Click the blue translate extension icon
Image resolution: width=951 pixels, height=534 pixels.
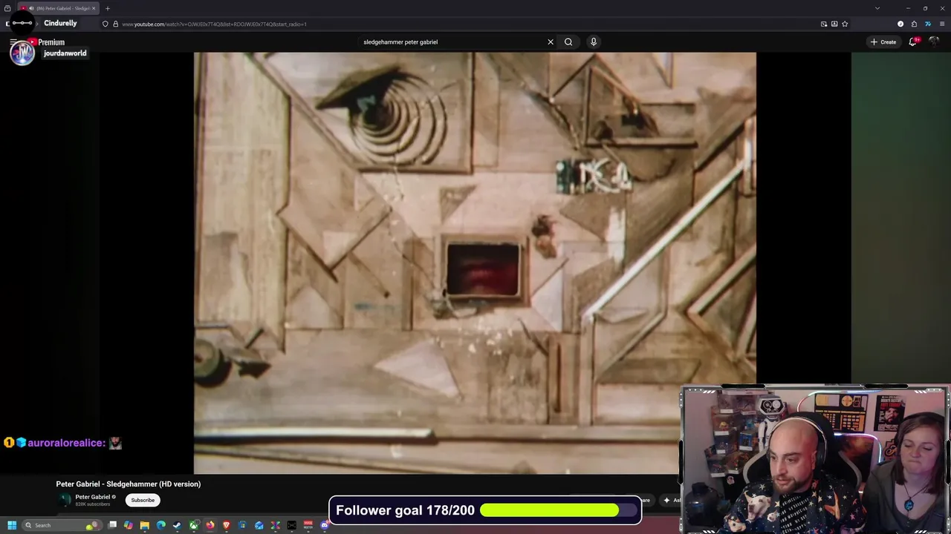928,24
